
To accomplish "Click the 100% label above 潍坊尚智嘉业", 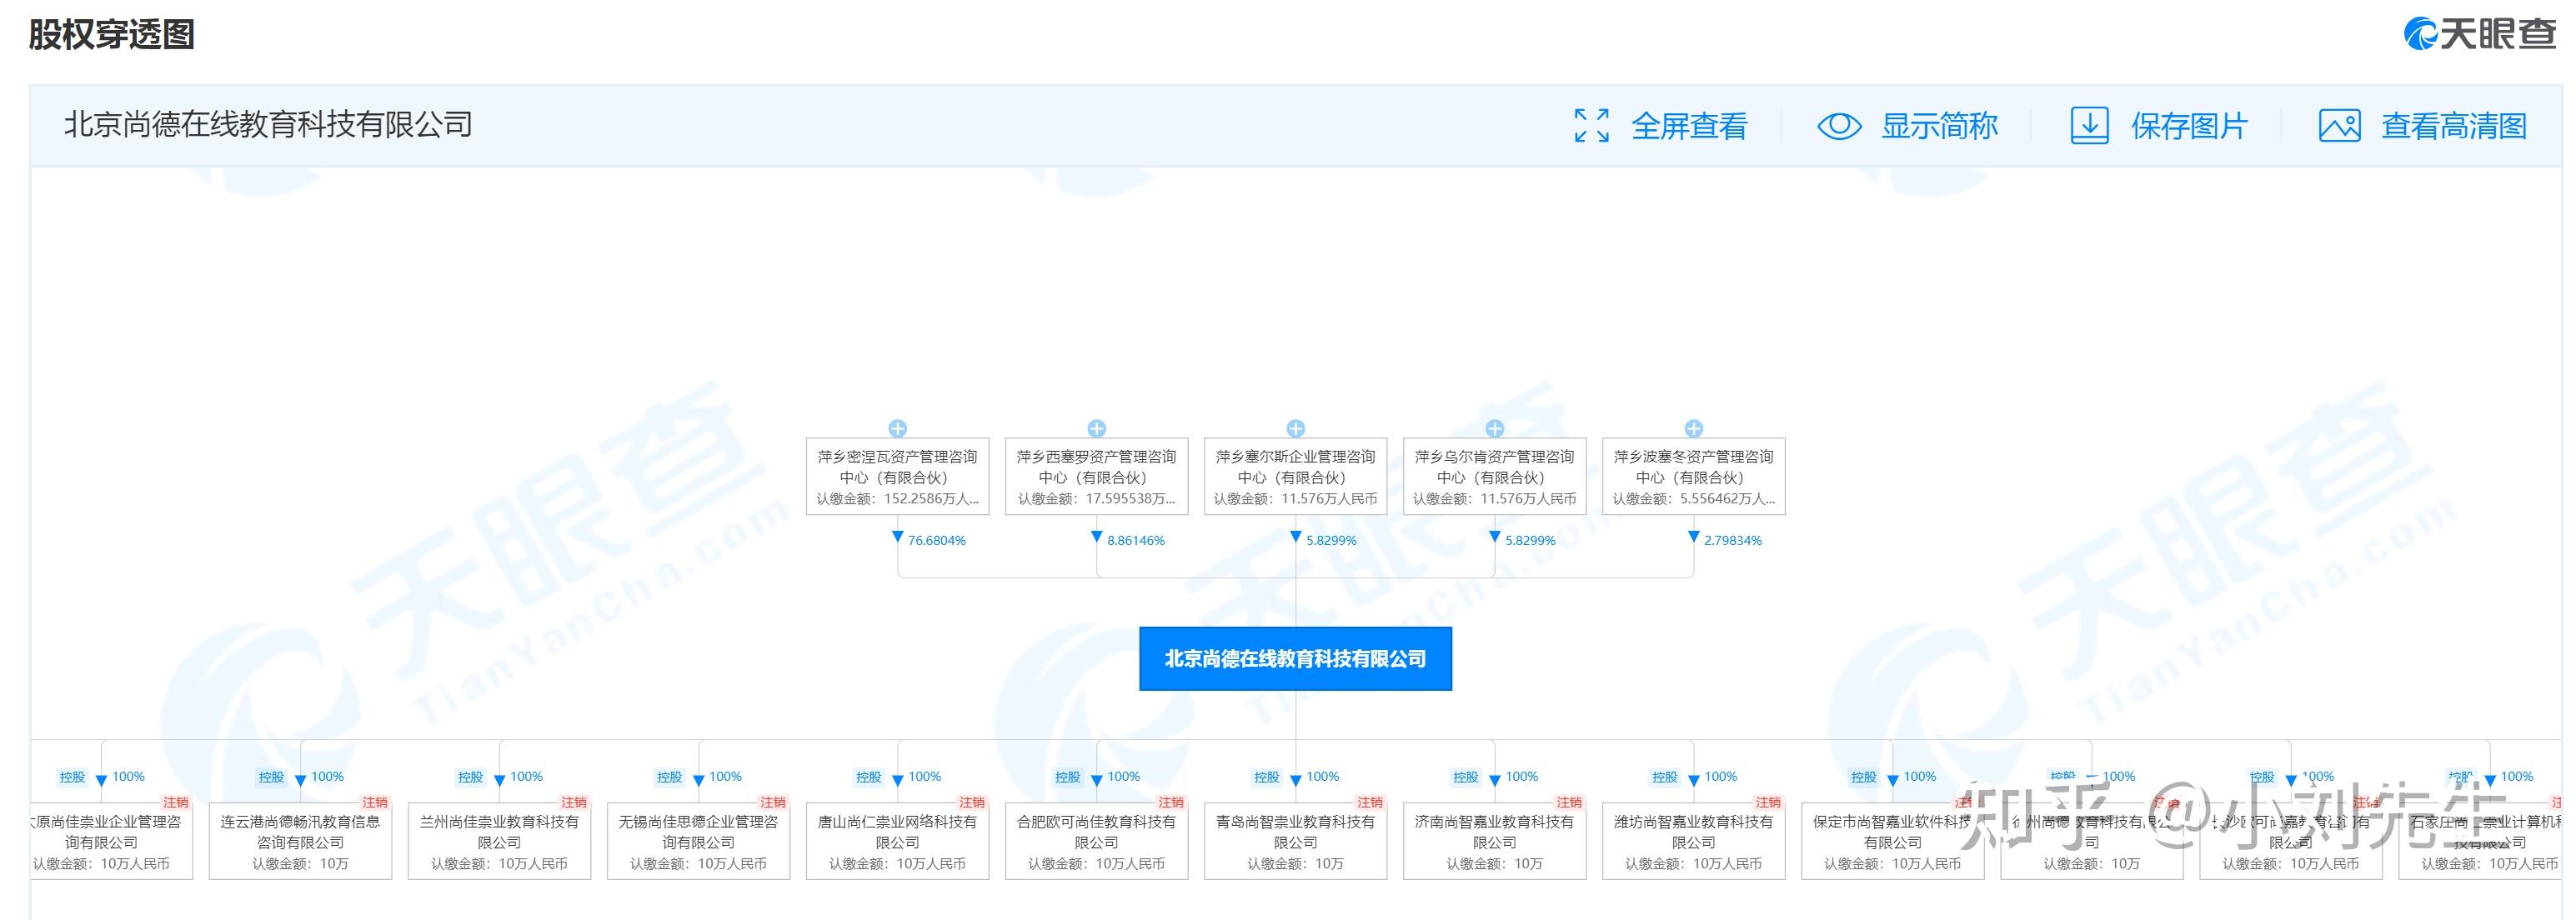I will point(1721,776).
